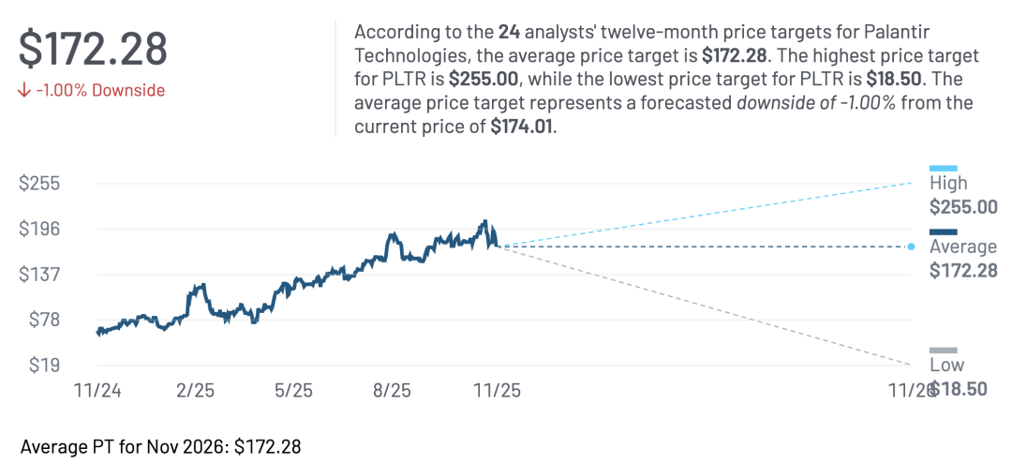Click the Average PT for Nov 2026 caption
The height and width of the screenshot is (463, 1012).
[160, 445]
